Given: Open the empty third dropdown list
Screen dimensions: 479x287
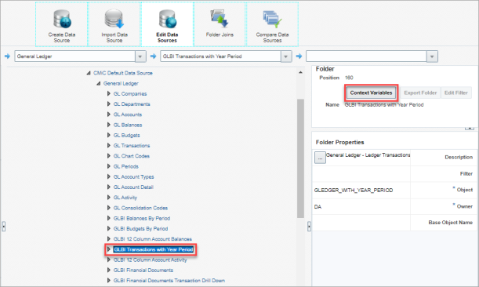Looking at the screenshot, I should 432,56.
